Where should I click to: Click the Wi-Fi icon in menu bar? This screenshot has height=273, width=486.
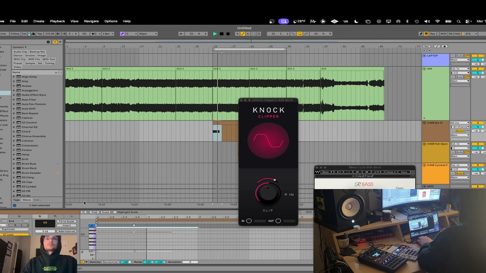(x=437, y=21)
